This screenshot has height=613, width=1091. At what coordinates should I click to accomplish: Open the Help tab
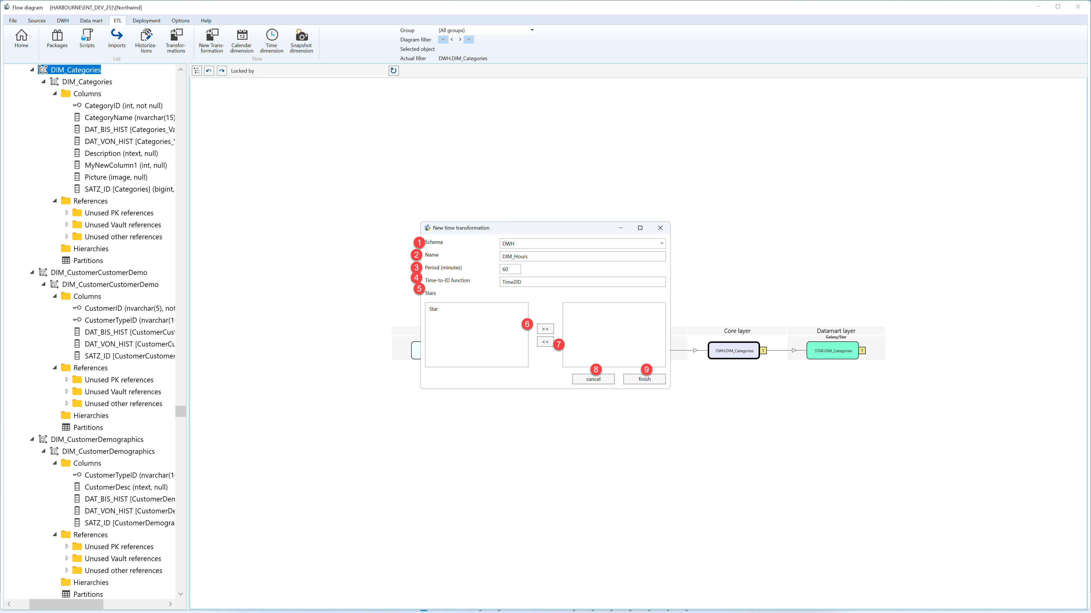(206, 20)
